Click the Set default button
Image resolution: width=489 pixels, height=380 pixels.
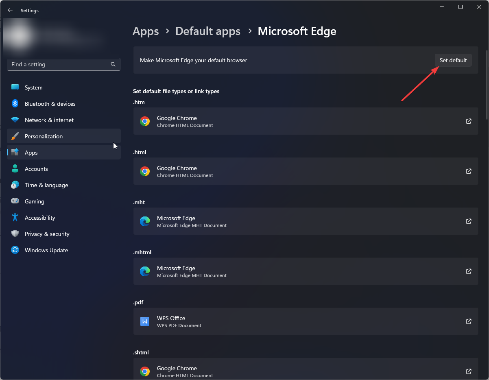click(x=453, y=60)
